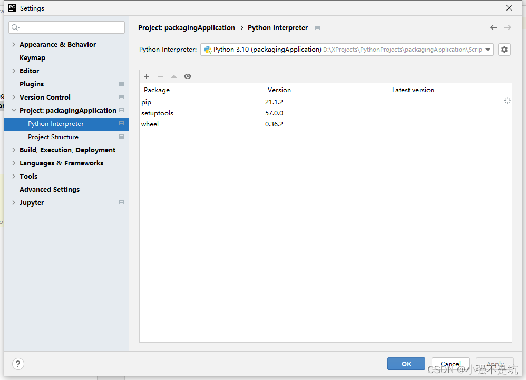The height and width of the screenshot is (380, 526).
Task: Select Plugins in settings tree
Action: pyautogui.click(x=32, y=84)
